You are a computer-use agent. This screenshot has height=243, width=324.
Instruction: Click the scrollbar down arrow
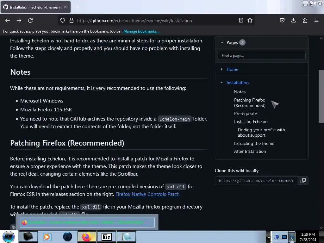321,228
